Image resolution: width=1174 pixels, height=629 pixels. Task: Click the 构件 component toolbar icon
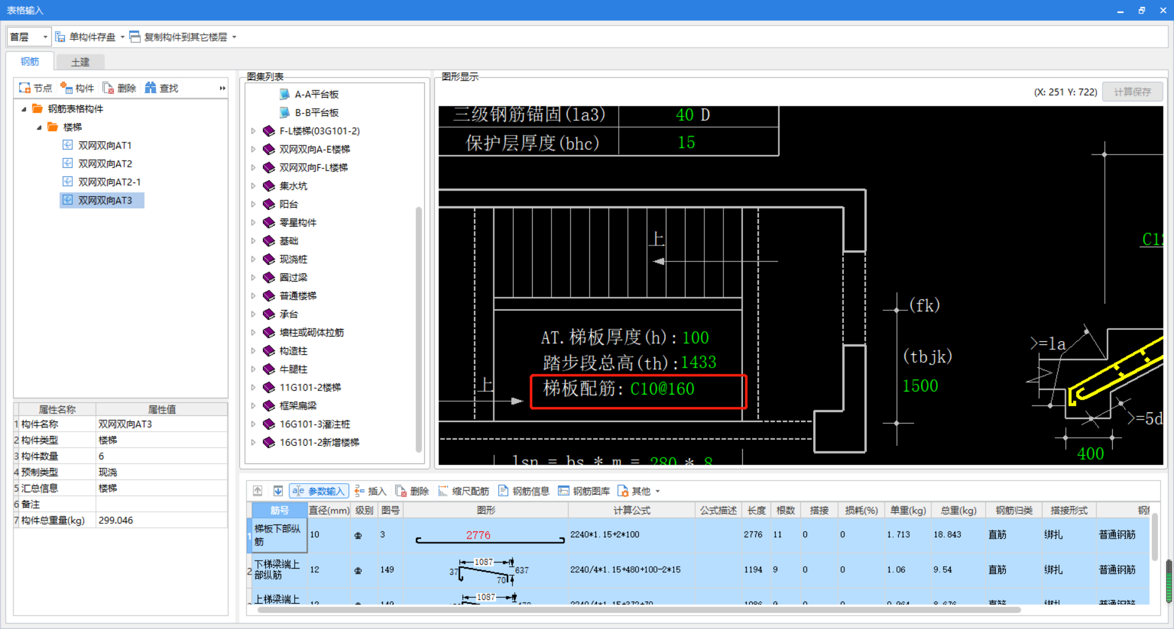pos(66,88)
